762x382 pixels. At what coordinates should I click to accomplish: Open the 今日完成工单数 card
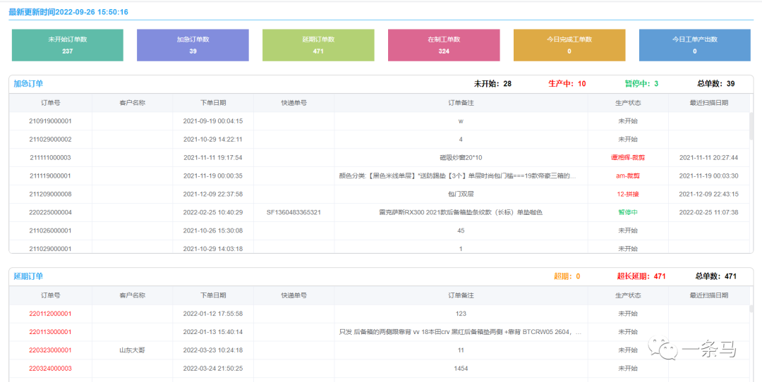coord(569,45)
